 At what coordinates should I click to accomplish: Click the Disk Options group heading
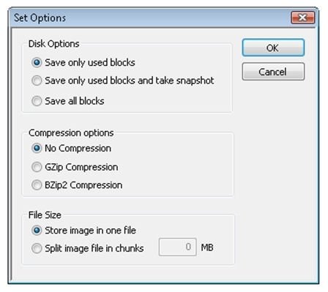54,44
